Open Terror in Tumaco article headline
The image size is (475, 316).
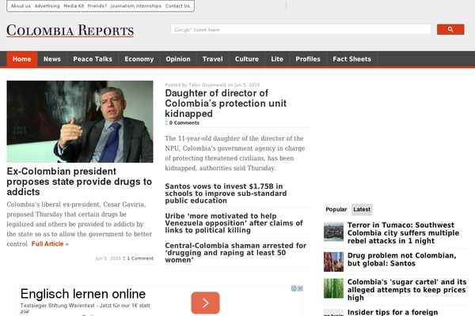coord(403,233)
